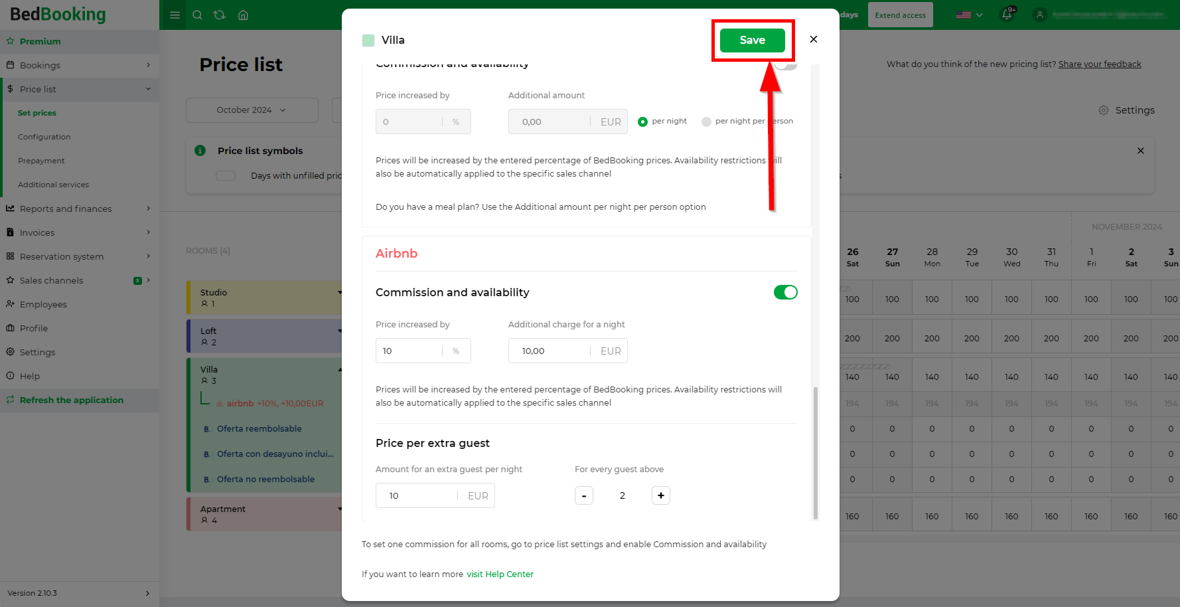Image resolution: width=1180 pixels, height=607 pixels.
Task: Toggle the upper Commission and availability switch
Action: [x=786, y=65]
